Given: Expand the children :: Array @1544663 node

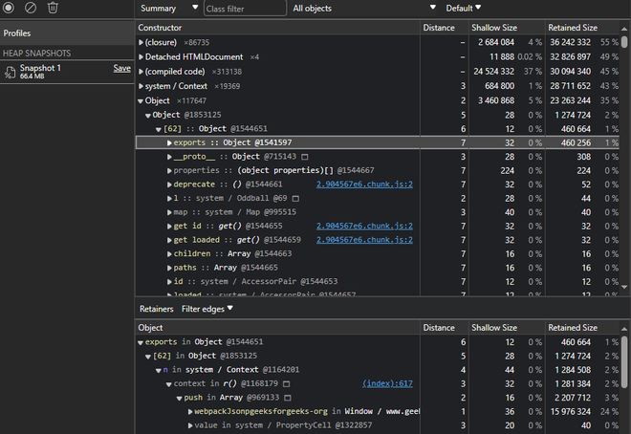Looking at the screenshot, I should pos(169,253).
